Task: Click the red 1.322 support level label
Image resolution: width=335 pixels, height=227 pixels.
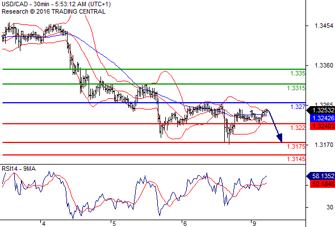Action: [x=298, y=128]
